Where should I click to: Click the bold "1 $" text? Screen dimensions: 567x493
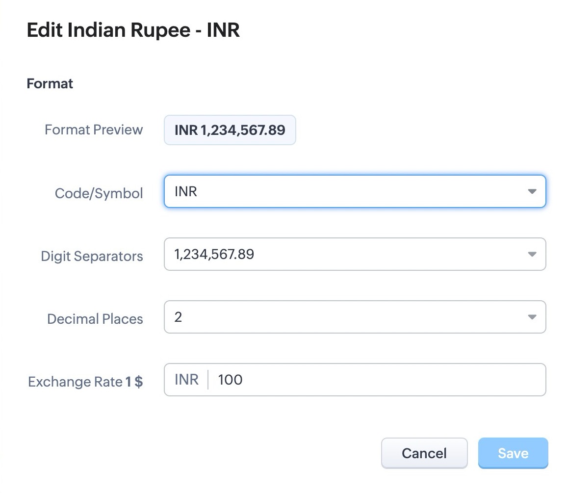pyautogui.click(x=134, y=382)
